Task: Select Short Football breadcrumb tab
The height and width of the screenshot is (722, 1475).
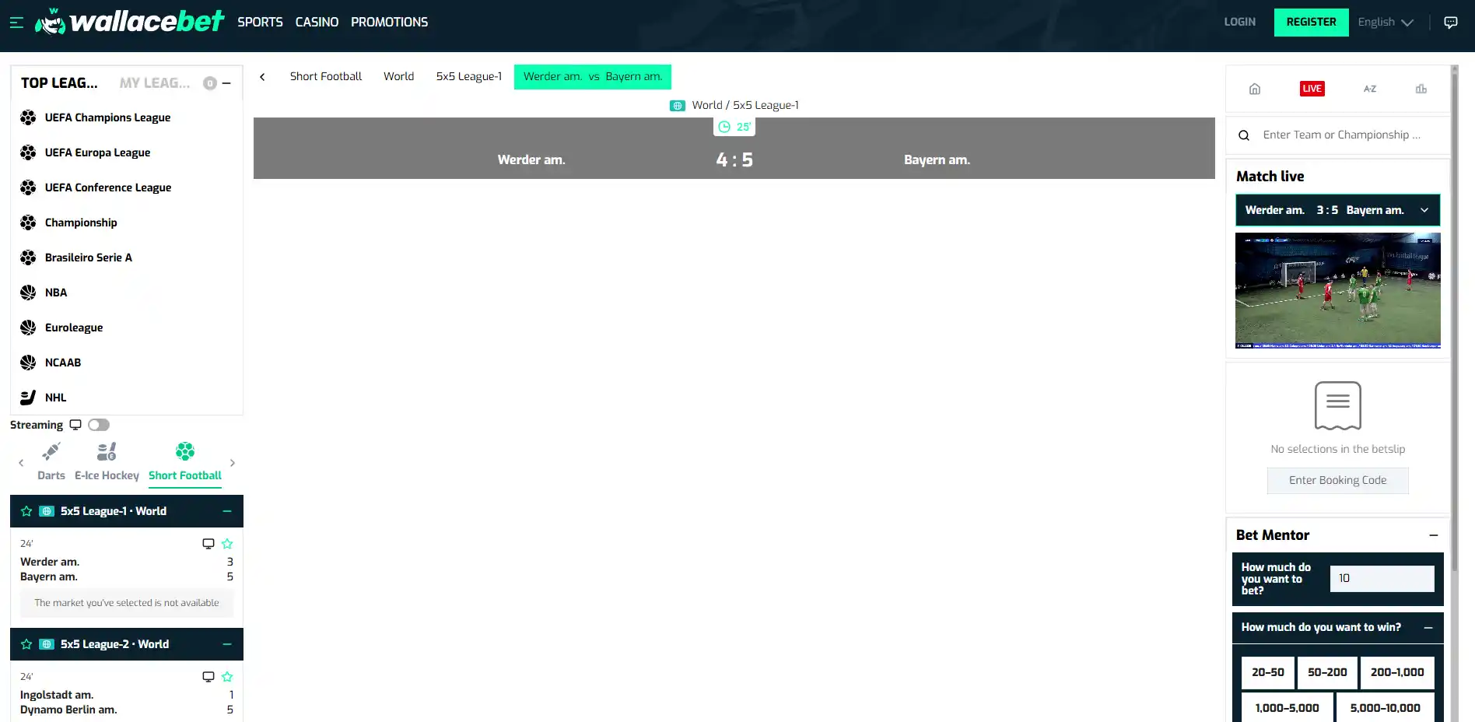Action: (326, 76)
